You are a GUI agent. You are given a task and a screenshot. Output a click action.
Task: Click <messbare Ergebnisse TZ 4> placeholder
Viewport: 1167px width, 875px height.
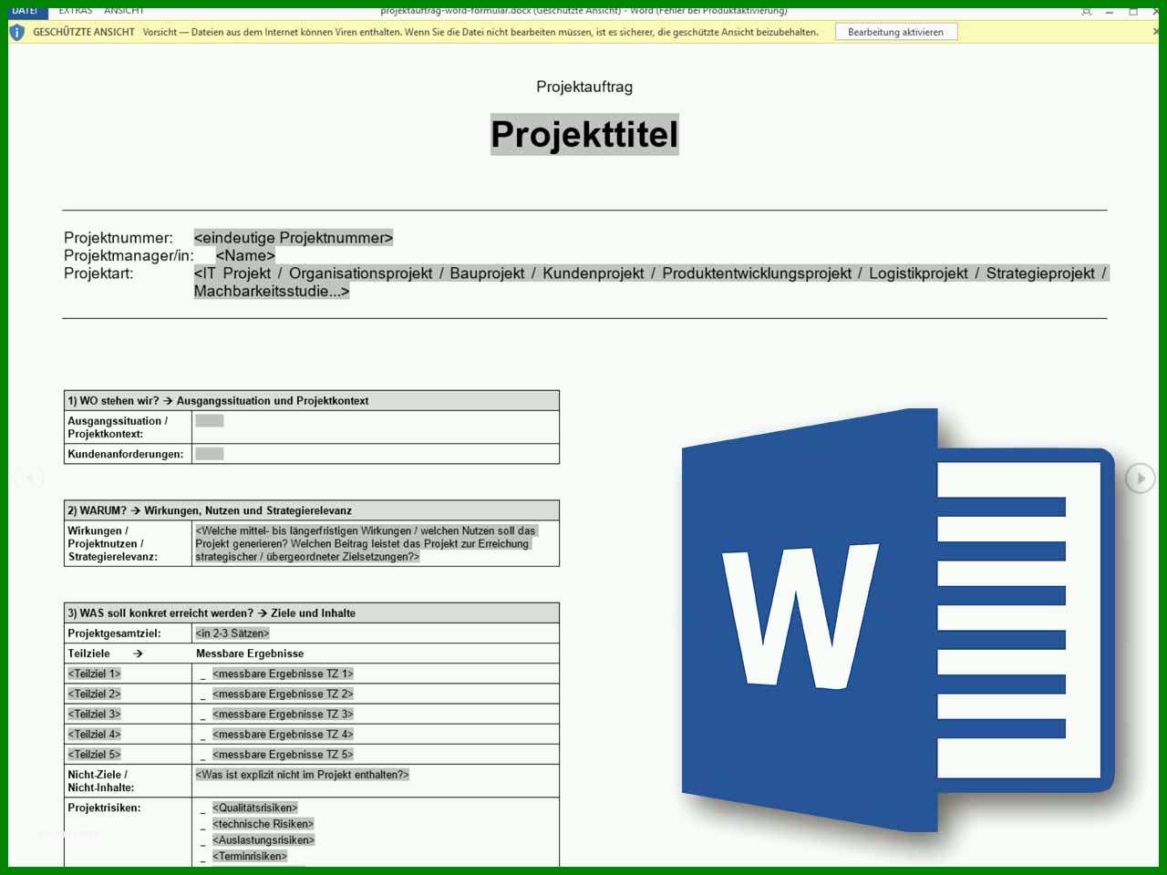pos(283,734)
